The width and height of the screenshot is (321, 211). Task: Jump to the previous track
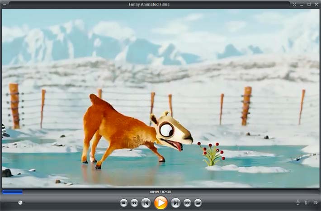146,203
